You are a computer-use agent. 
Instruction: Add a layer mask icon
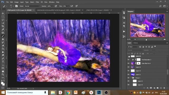(x=151, y=88)
